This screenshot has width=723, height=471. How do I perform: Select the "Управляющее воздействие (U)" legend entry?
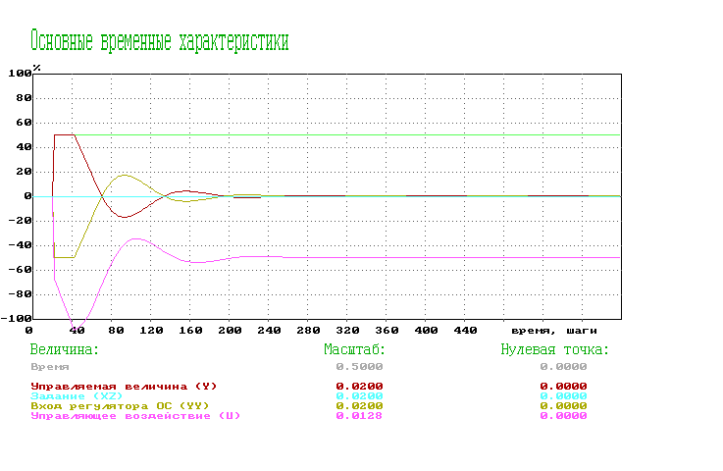pyautogui.click(x=135, y=415)
